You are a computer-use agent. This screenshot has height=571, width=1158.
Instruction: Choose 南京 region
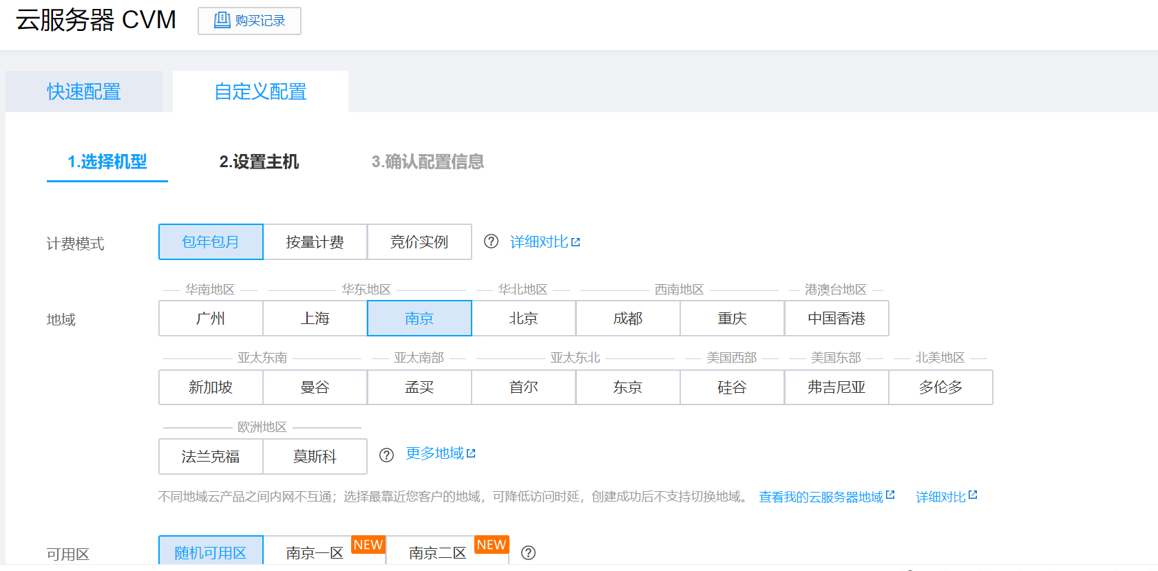click(419, 319)
